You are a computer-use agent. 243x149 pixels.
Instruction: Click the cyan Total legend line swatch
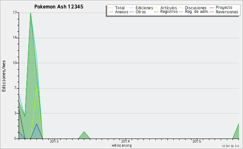click(x=111, y=8)
